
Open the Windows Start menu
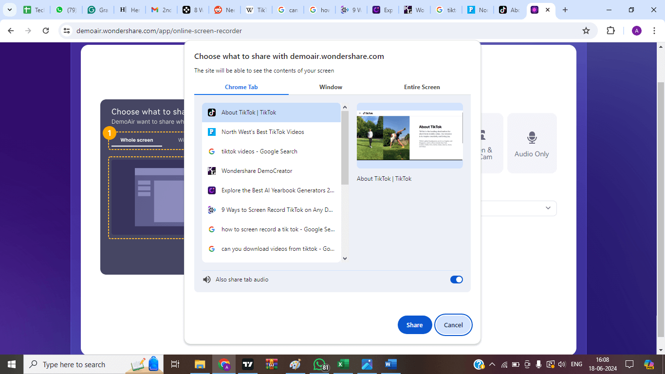pyautogui.click(x=12, y=364)
